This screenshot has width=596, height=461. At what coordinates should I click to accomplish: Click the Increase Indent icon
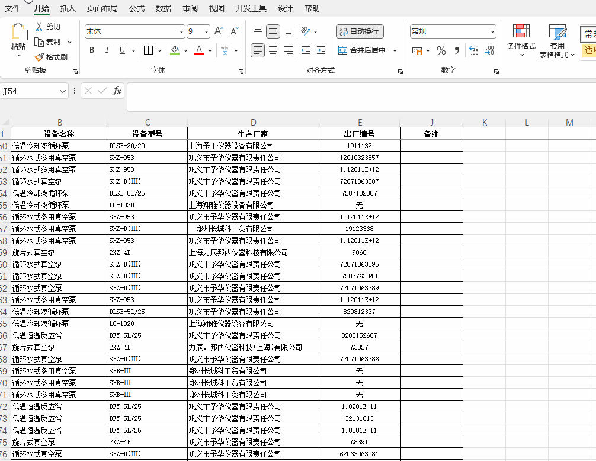[x=321, y=50]
